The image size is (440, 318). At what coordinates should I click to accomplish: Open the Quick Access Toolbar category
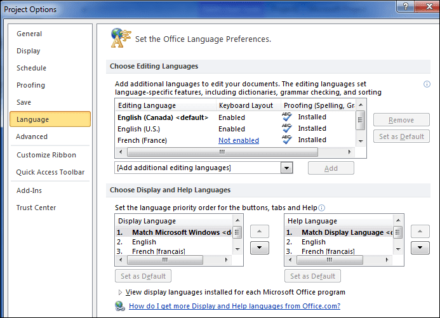coord(50,172)
